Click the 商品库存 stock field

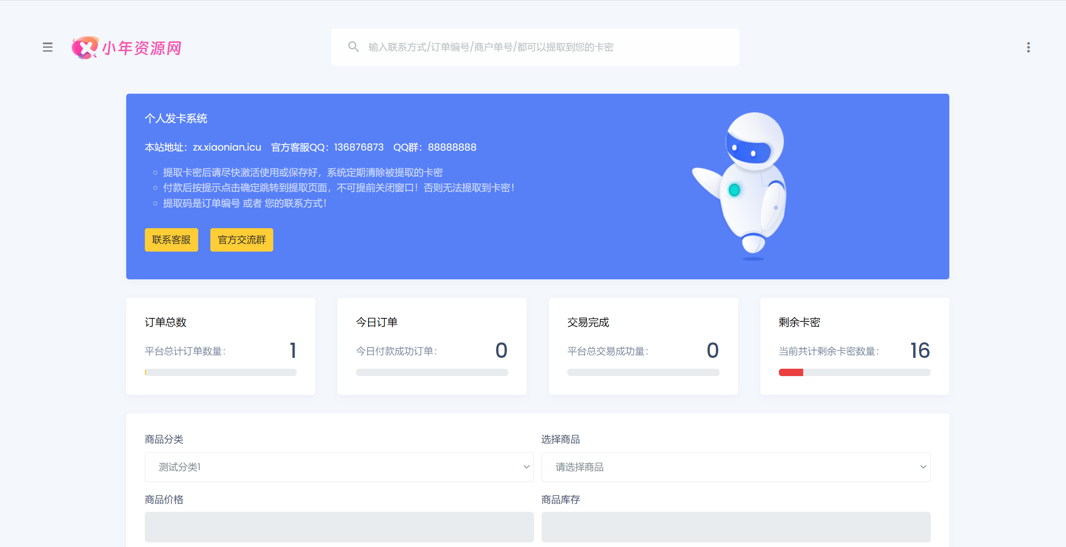click(x=735, y=527)
